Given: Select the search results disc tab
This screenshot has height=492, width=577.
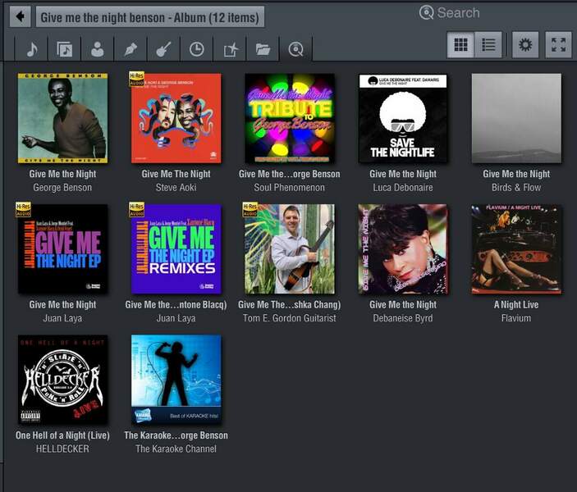Looking at the screenshot, I should pos(295,48).
